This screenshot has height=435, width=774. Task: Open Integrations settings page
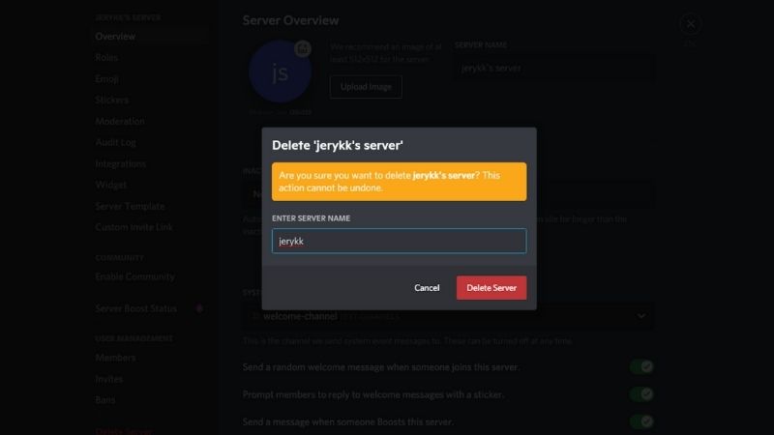pyautogui.click(x=120, y=163)
